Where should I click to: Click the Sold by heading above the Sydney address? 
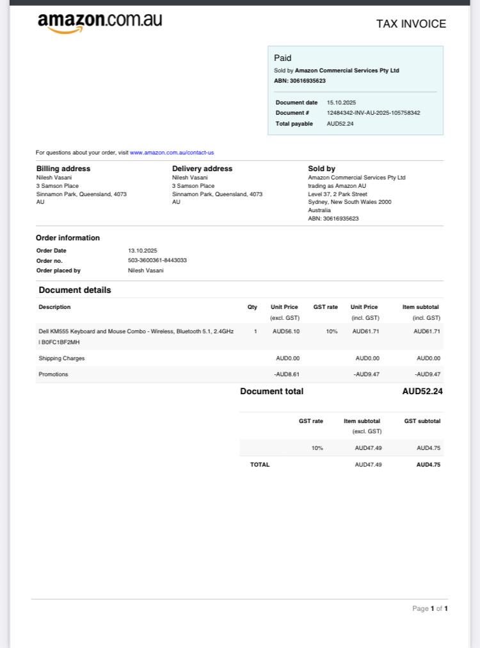tap(321, 169)
